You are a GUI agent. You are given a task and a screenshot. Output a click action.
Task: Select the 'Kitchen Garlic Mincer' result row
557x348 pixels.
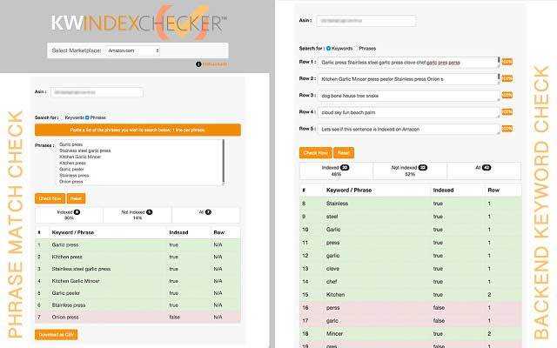click(x=138, y=281)
